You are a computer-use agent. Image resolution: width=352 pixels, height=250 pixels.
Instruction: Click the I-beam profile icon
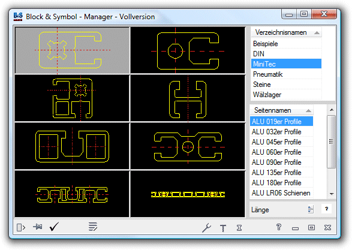pos(239,228)
